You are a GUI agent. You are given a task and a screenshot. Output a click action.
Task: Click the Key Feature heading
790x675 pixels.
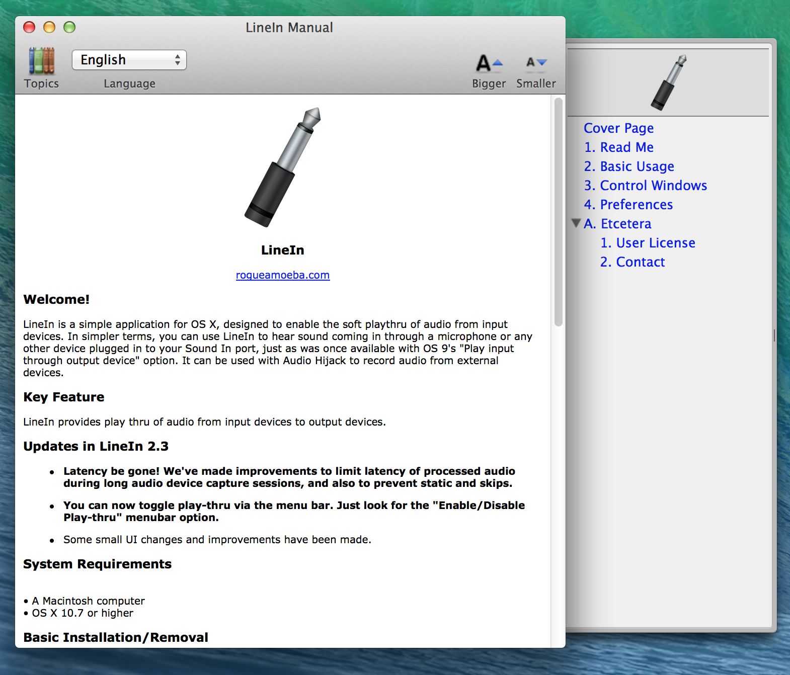point(64,397)
